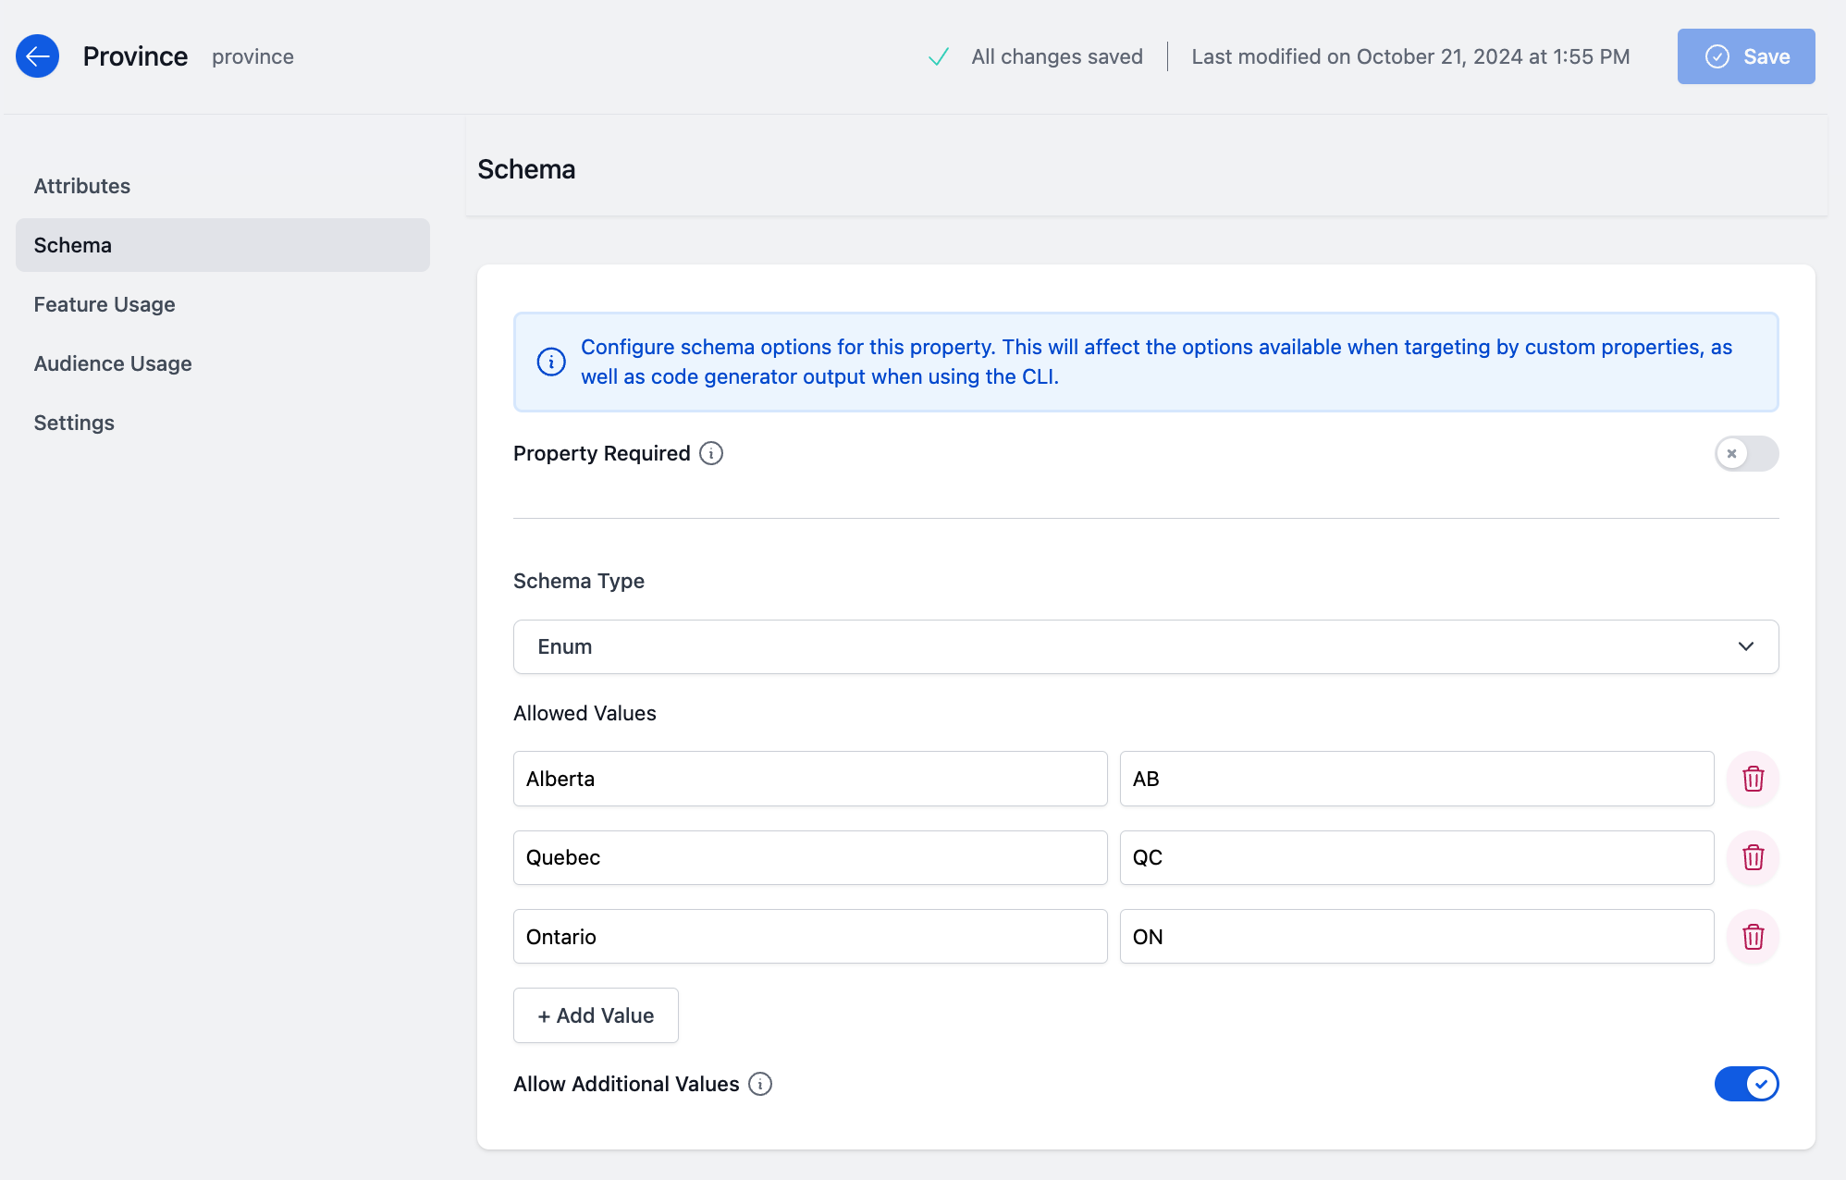1846x1180 pixels.
Task: View Audience Usage
Action: coord(113,363)
